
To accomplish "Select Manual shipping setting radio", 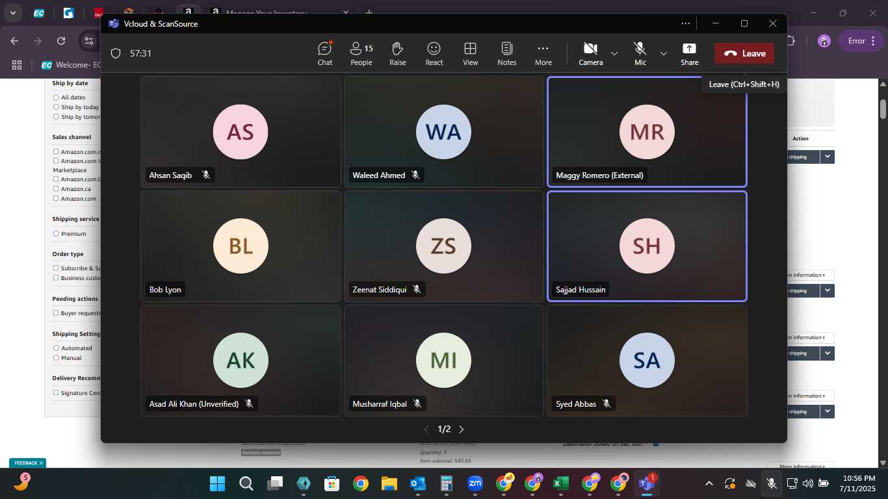I will [x=57, y=358].
